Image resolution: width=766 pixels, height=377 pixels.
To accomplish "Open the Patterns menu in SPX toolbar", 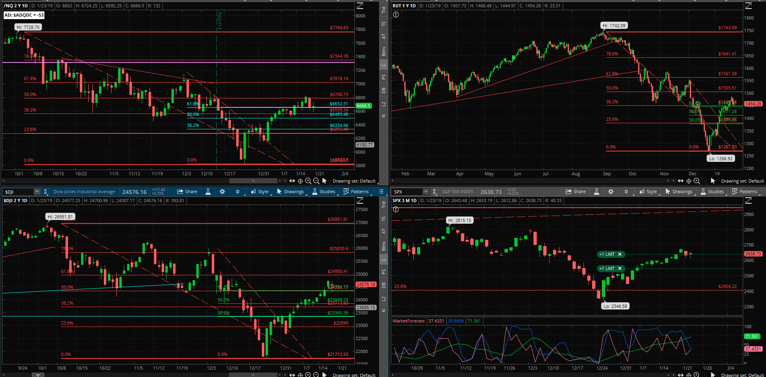I will [744, 192].
